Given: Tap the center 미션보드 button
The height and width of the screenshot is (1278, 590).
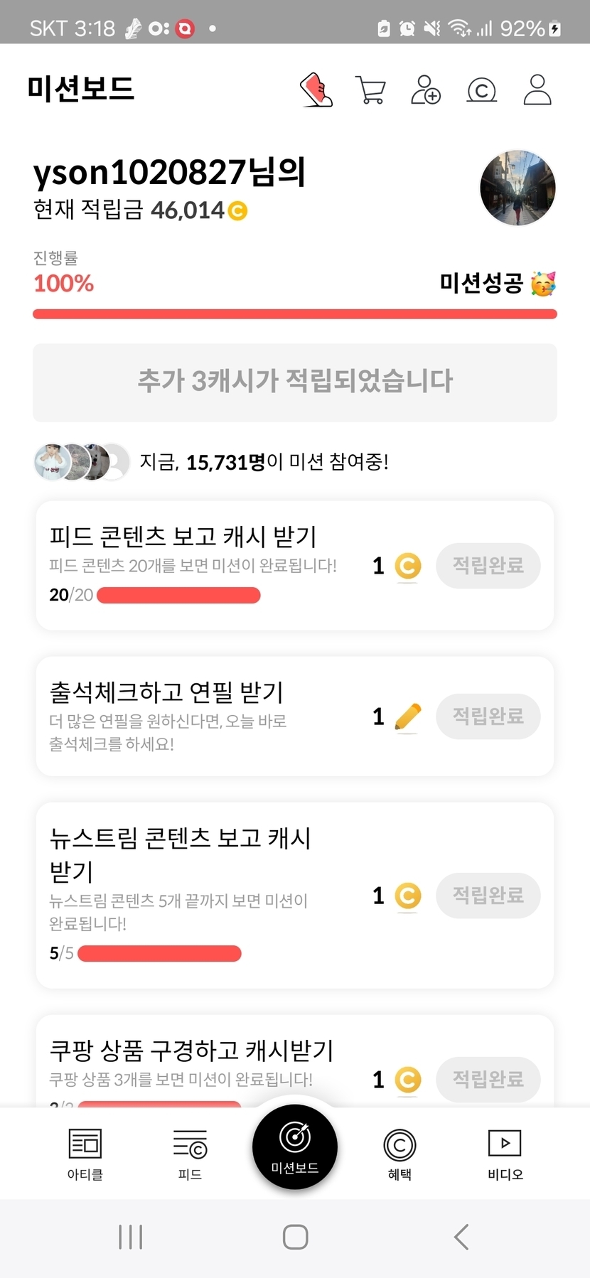Looking at the screenshot, I should pyautogui.click(x=295, y=1146).
